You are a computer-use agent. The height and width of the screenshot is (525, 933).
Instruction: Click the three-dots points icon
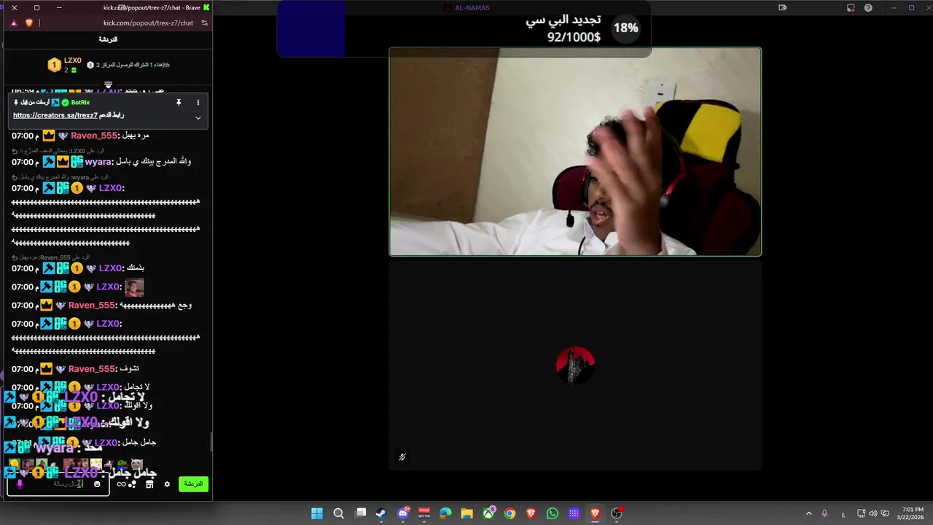pyautogui.click(x=133, y=484)
